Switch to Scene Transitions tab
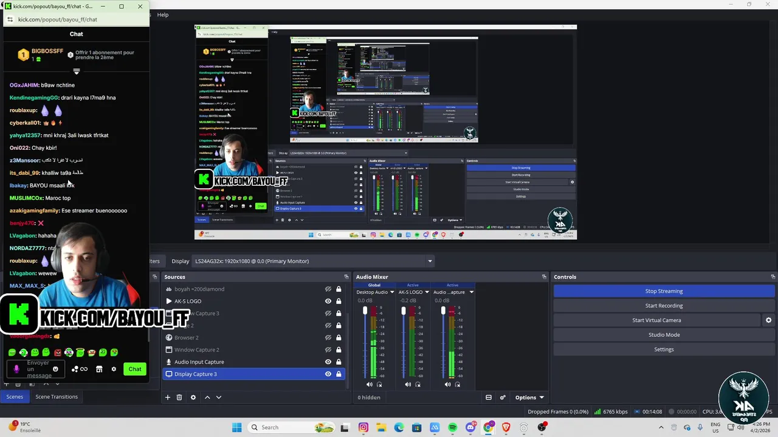 (x=57, y=396)
